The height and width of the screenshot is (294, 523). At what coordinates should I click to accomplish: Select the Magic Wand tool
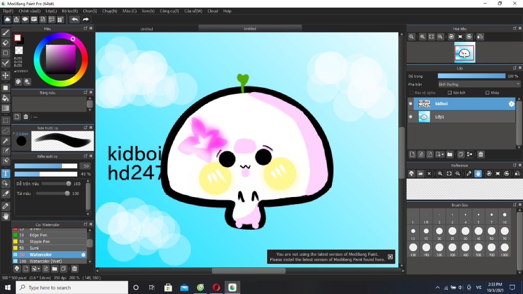[6, 141]
